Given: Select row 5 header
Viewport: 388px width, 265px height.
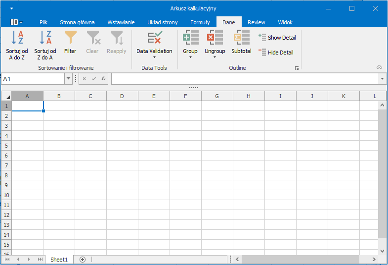Looking at the screenshot, I should pos(6,146).
